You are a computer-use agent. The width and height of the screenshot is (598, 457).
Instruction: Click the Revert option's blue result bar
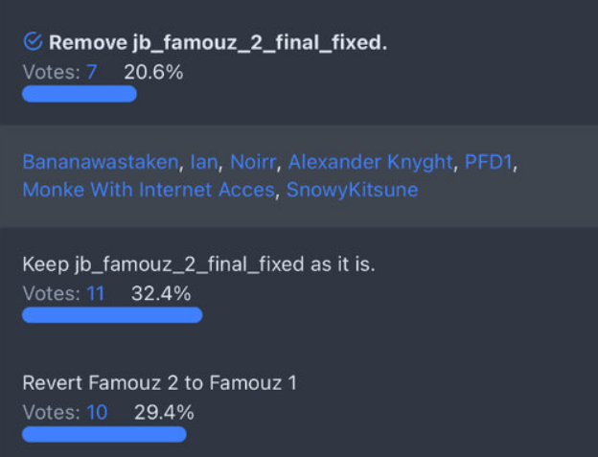point(103,434)
